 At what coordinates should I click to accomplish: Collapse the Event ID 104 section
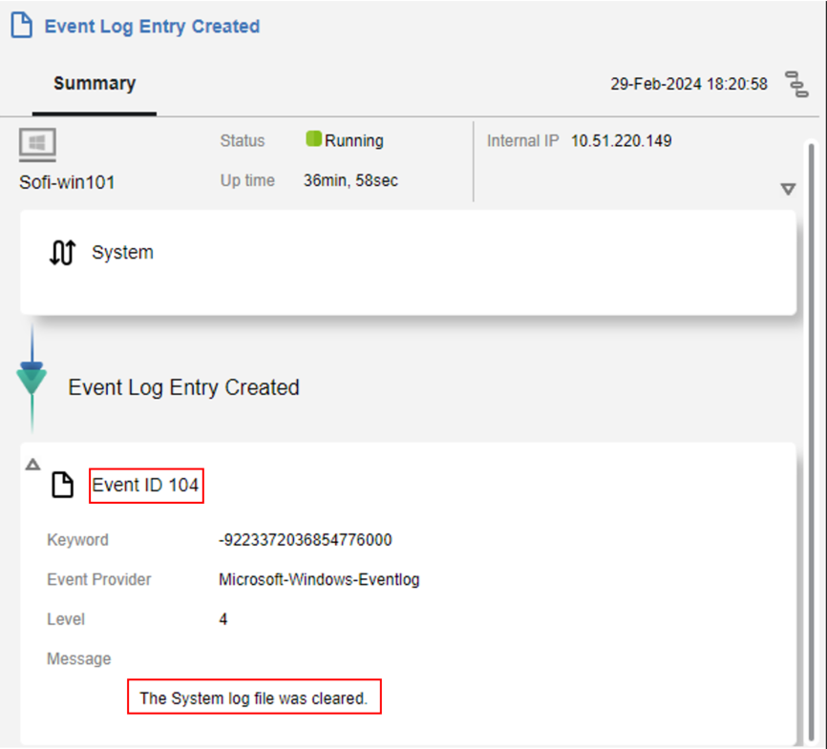(32, 465)
